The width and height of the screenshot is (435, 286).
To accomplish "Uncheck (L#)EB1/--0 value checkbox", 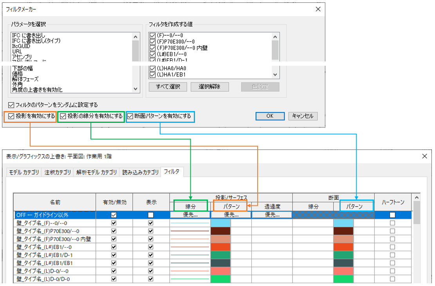I will pos(152,54).
